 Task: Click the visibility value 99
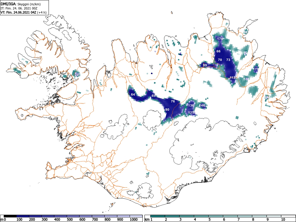pos(205,65)
